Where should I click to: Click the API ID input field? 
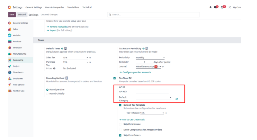click(152, 87)
